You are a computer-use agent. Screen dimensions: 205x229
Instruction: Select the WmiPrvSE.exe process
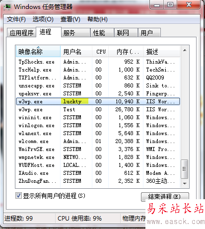click(98, 149)
